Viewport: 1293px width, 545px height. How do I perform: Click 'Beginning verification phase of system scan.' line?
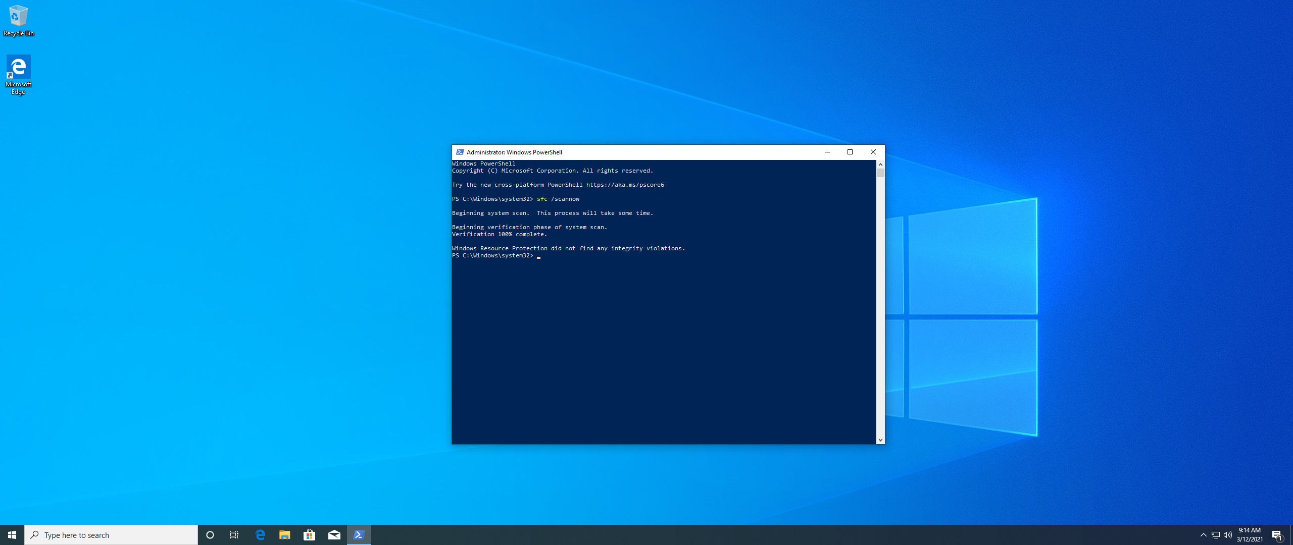coord(529,227)
